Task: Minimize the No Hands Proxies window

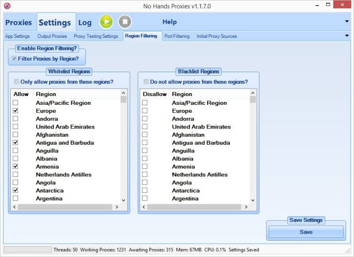Action: [x=317, y=5]
